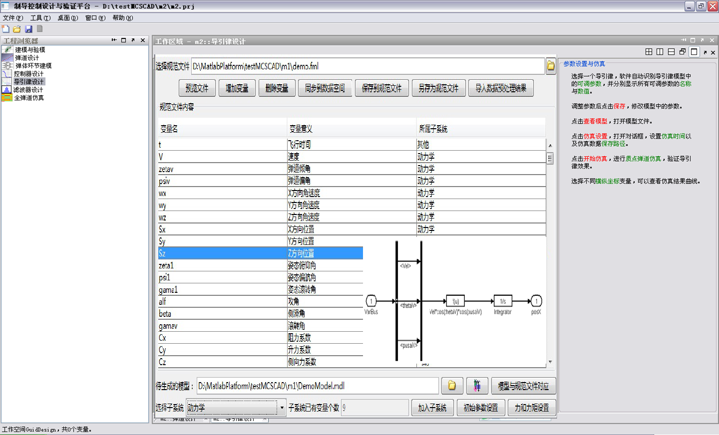
Task: Click the 力和力矩设置 button
Action: tap(532, 408)
